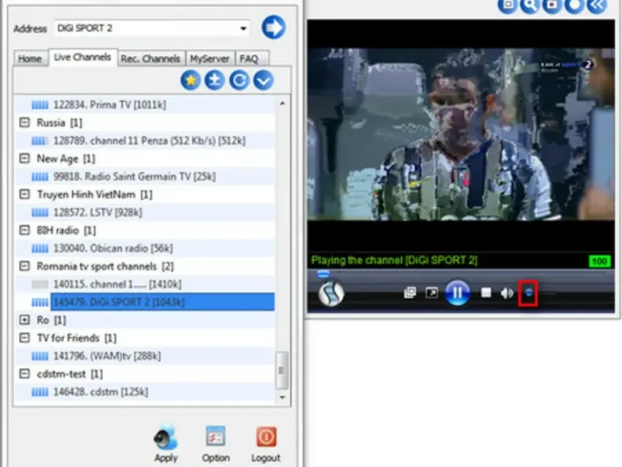622x467 pixels.
Task: Stop playback with the square stop button
Action: pyautogui.click(x=486, y=293)
